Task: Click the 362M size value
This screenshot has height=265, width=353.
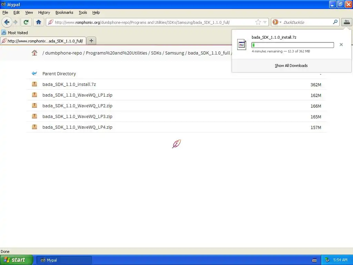Action: 316,85
